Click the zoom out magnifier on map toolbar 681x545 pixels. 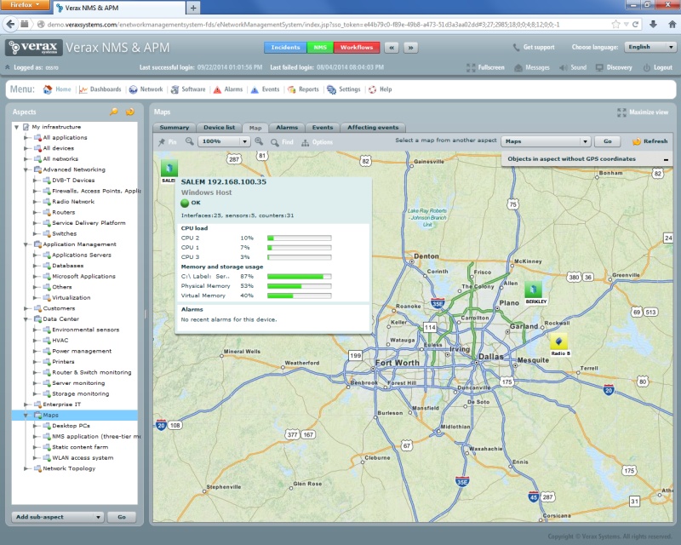click(x=189, y=141)
